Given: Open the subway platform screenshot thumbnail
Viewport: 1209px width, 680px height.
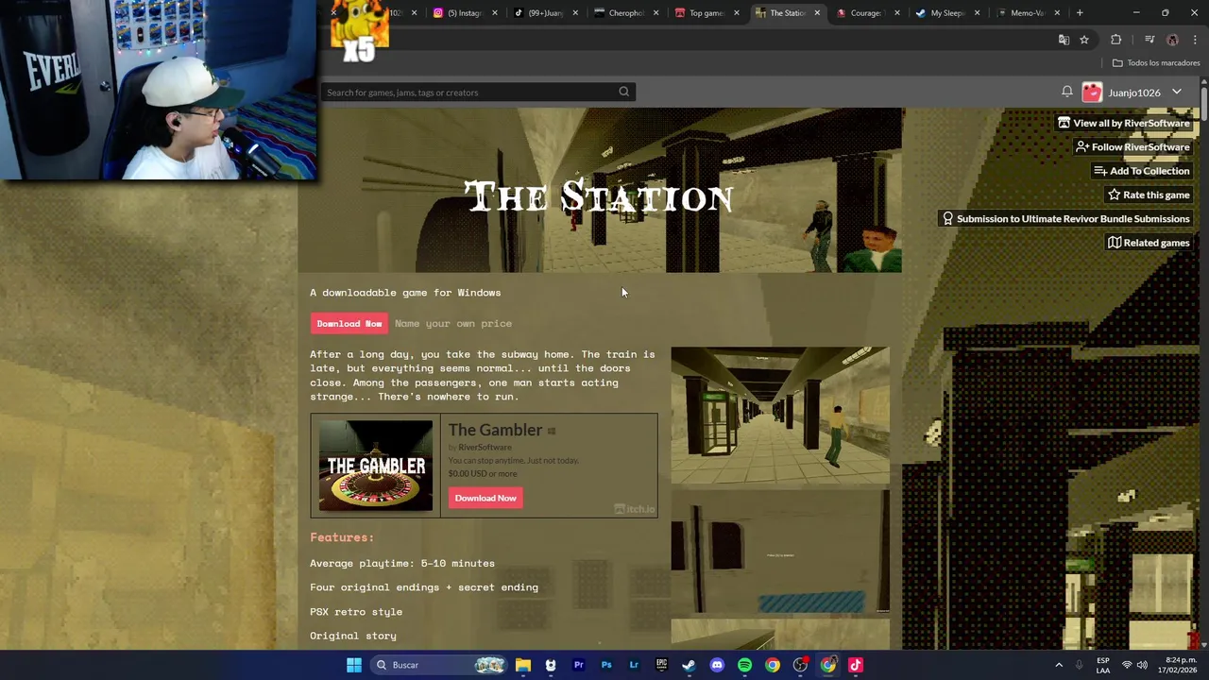Looking at the screenshot, I should [x=780, y=416].
